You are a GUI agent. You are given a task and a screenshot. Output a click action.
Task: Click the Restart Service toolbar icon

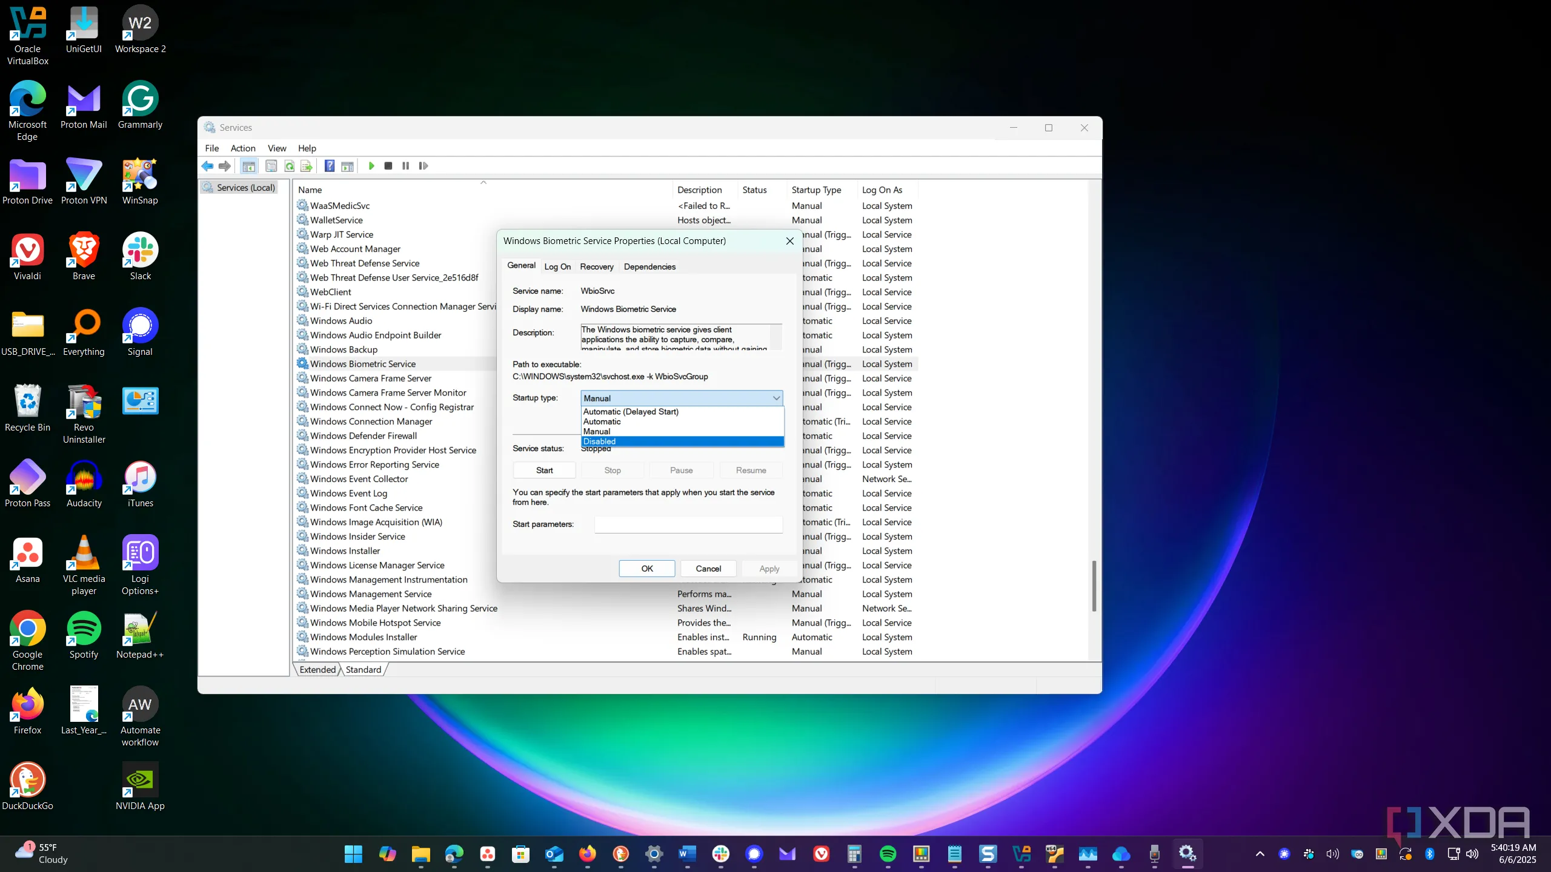423,166
